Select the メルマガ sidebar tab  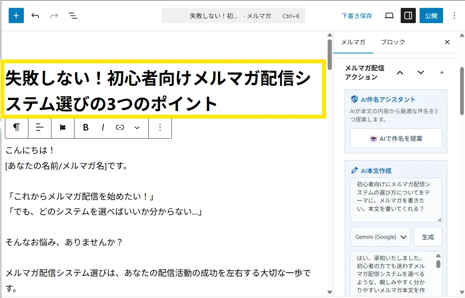click(x=353, y=42)
